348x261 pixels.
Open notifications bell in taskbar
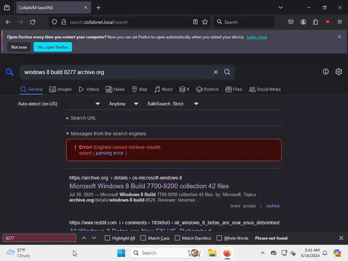(x=325, y=253)
